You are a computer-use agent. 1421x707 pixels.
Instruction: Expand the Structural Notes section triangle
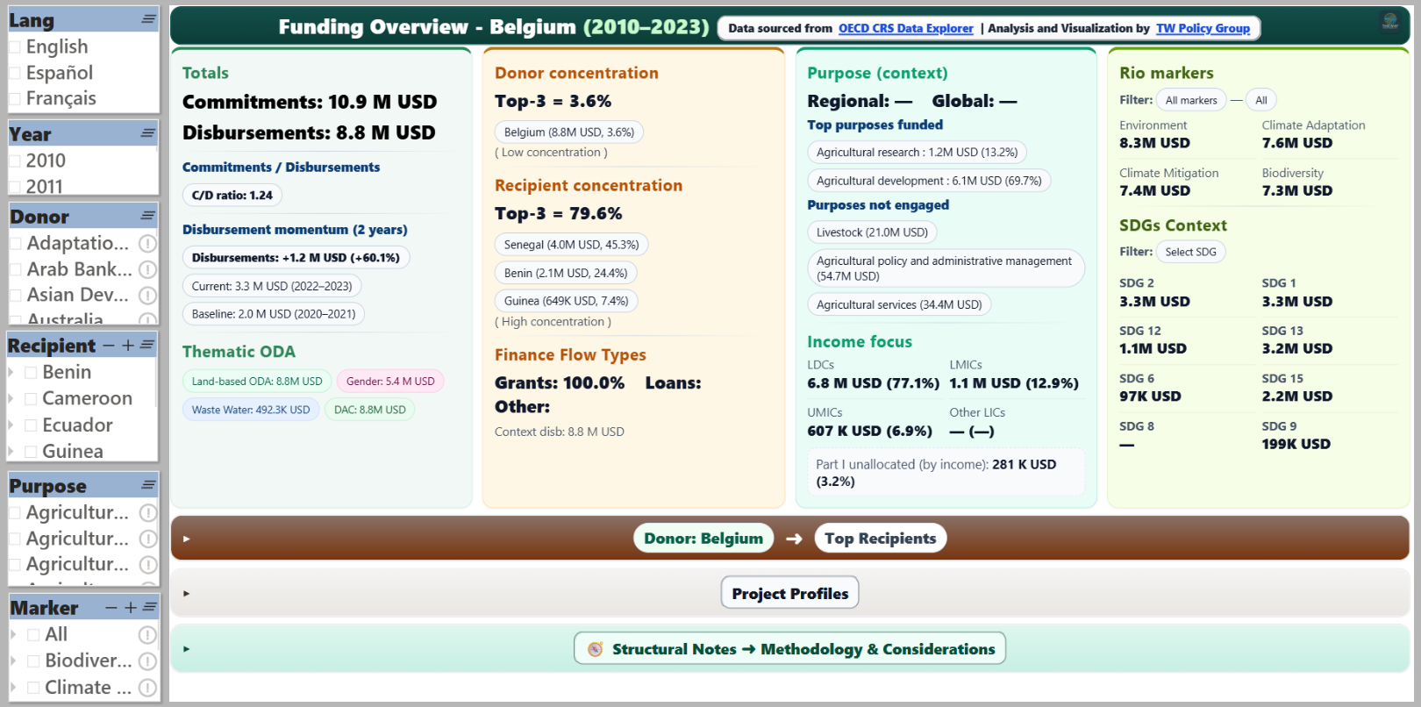187,649
